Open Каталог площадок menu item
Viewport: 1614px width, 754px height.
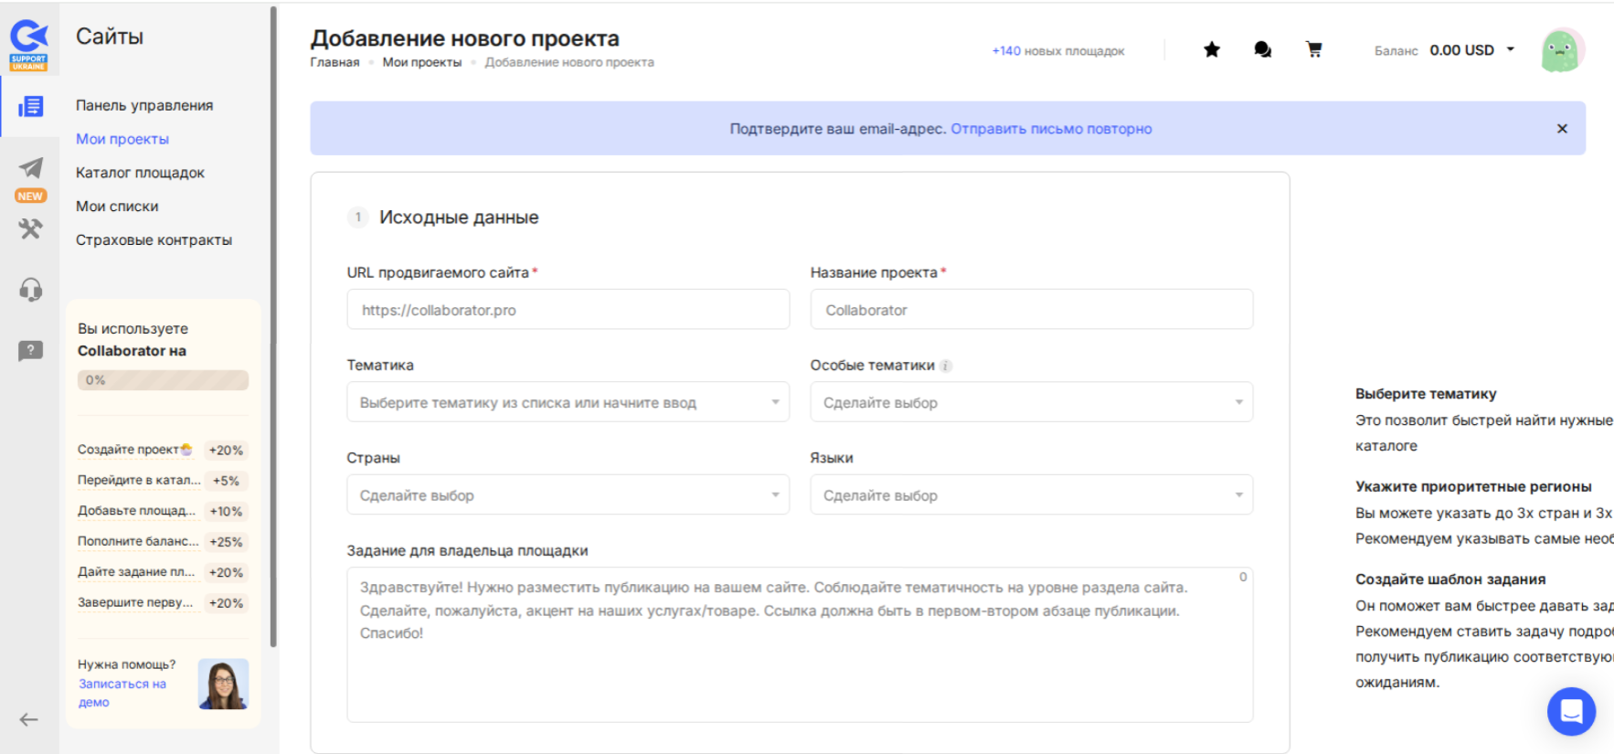[x=140, y=173]
